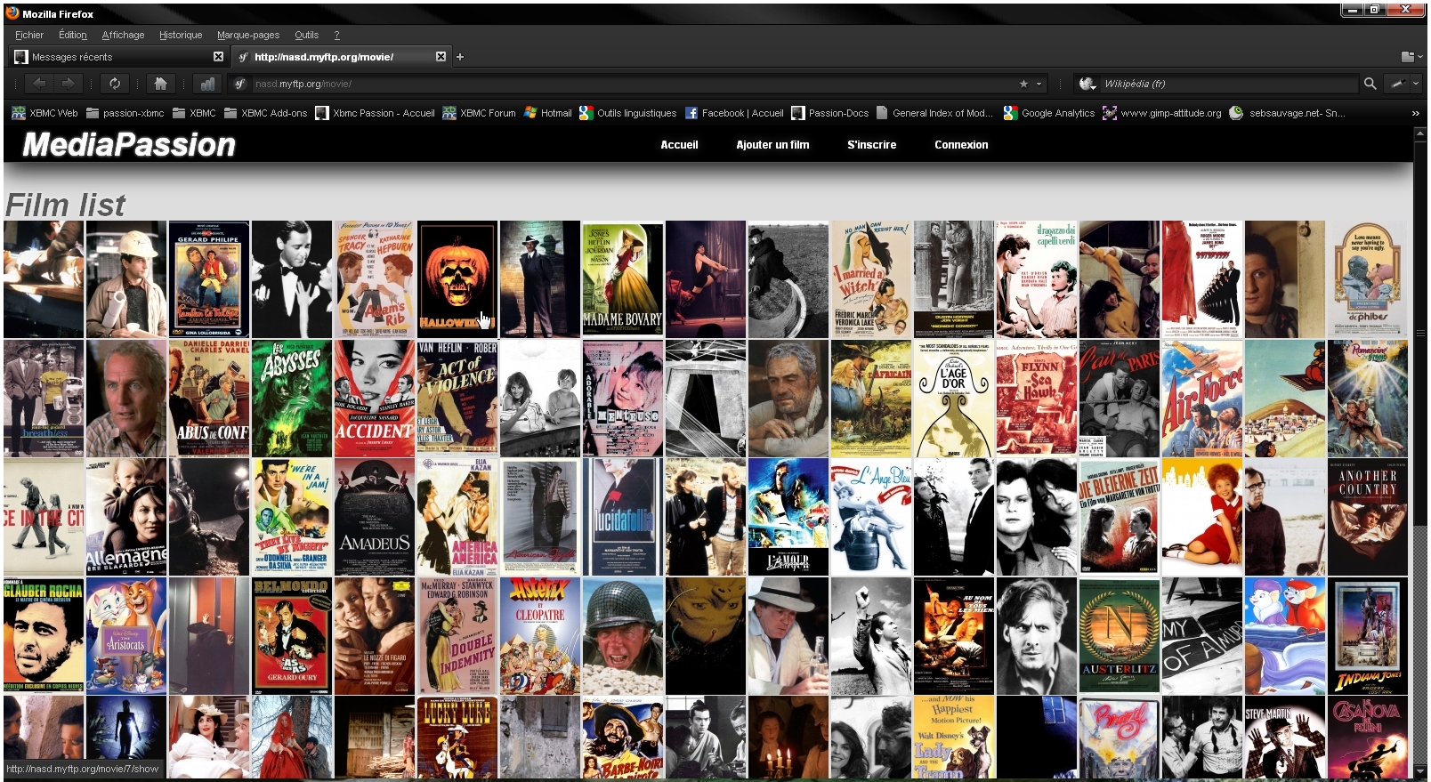Open the Passion-Docs bookmark
The image size is (1431, 782).
tap(829, 113)
